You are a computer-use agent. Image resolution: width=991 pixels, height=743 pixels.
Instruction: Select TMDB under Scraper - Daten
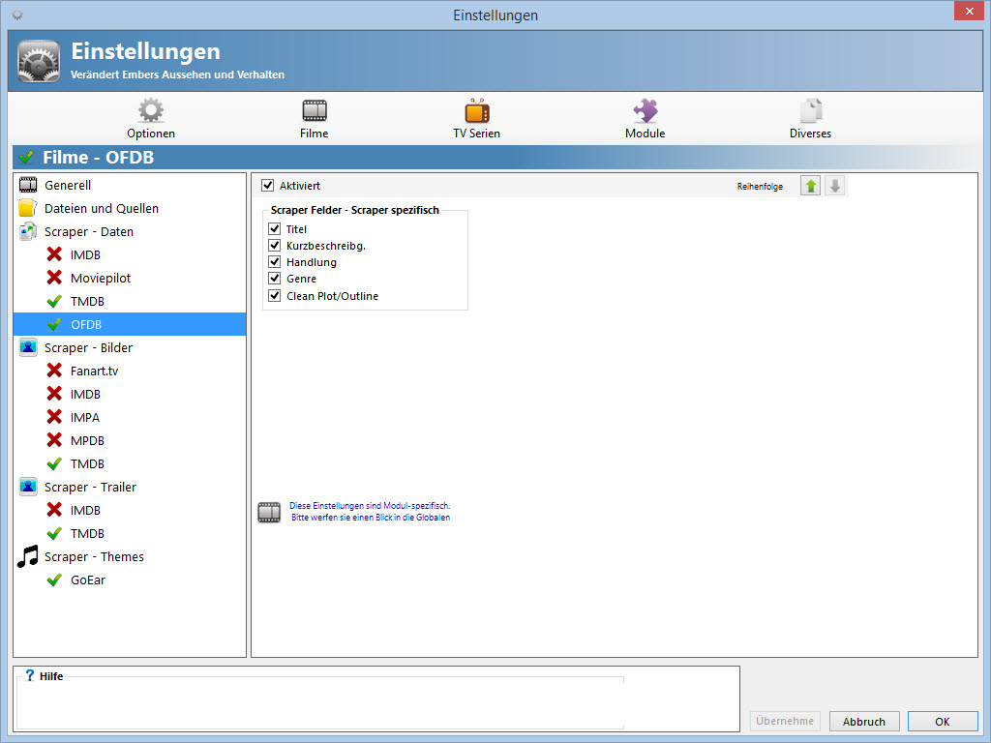click(87, 302)
